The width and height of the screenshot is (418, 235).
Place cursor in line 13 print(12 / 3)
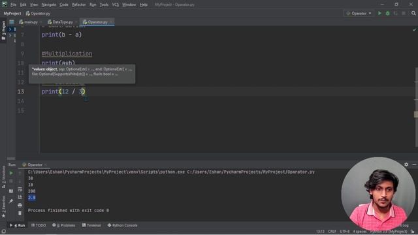tap(63, 91)
